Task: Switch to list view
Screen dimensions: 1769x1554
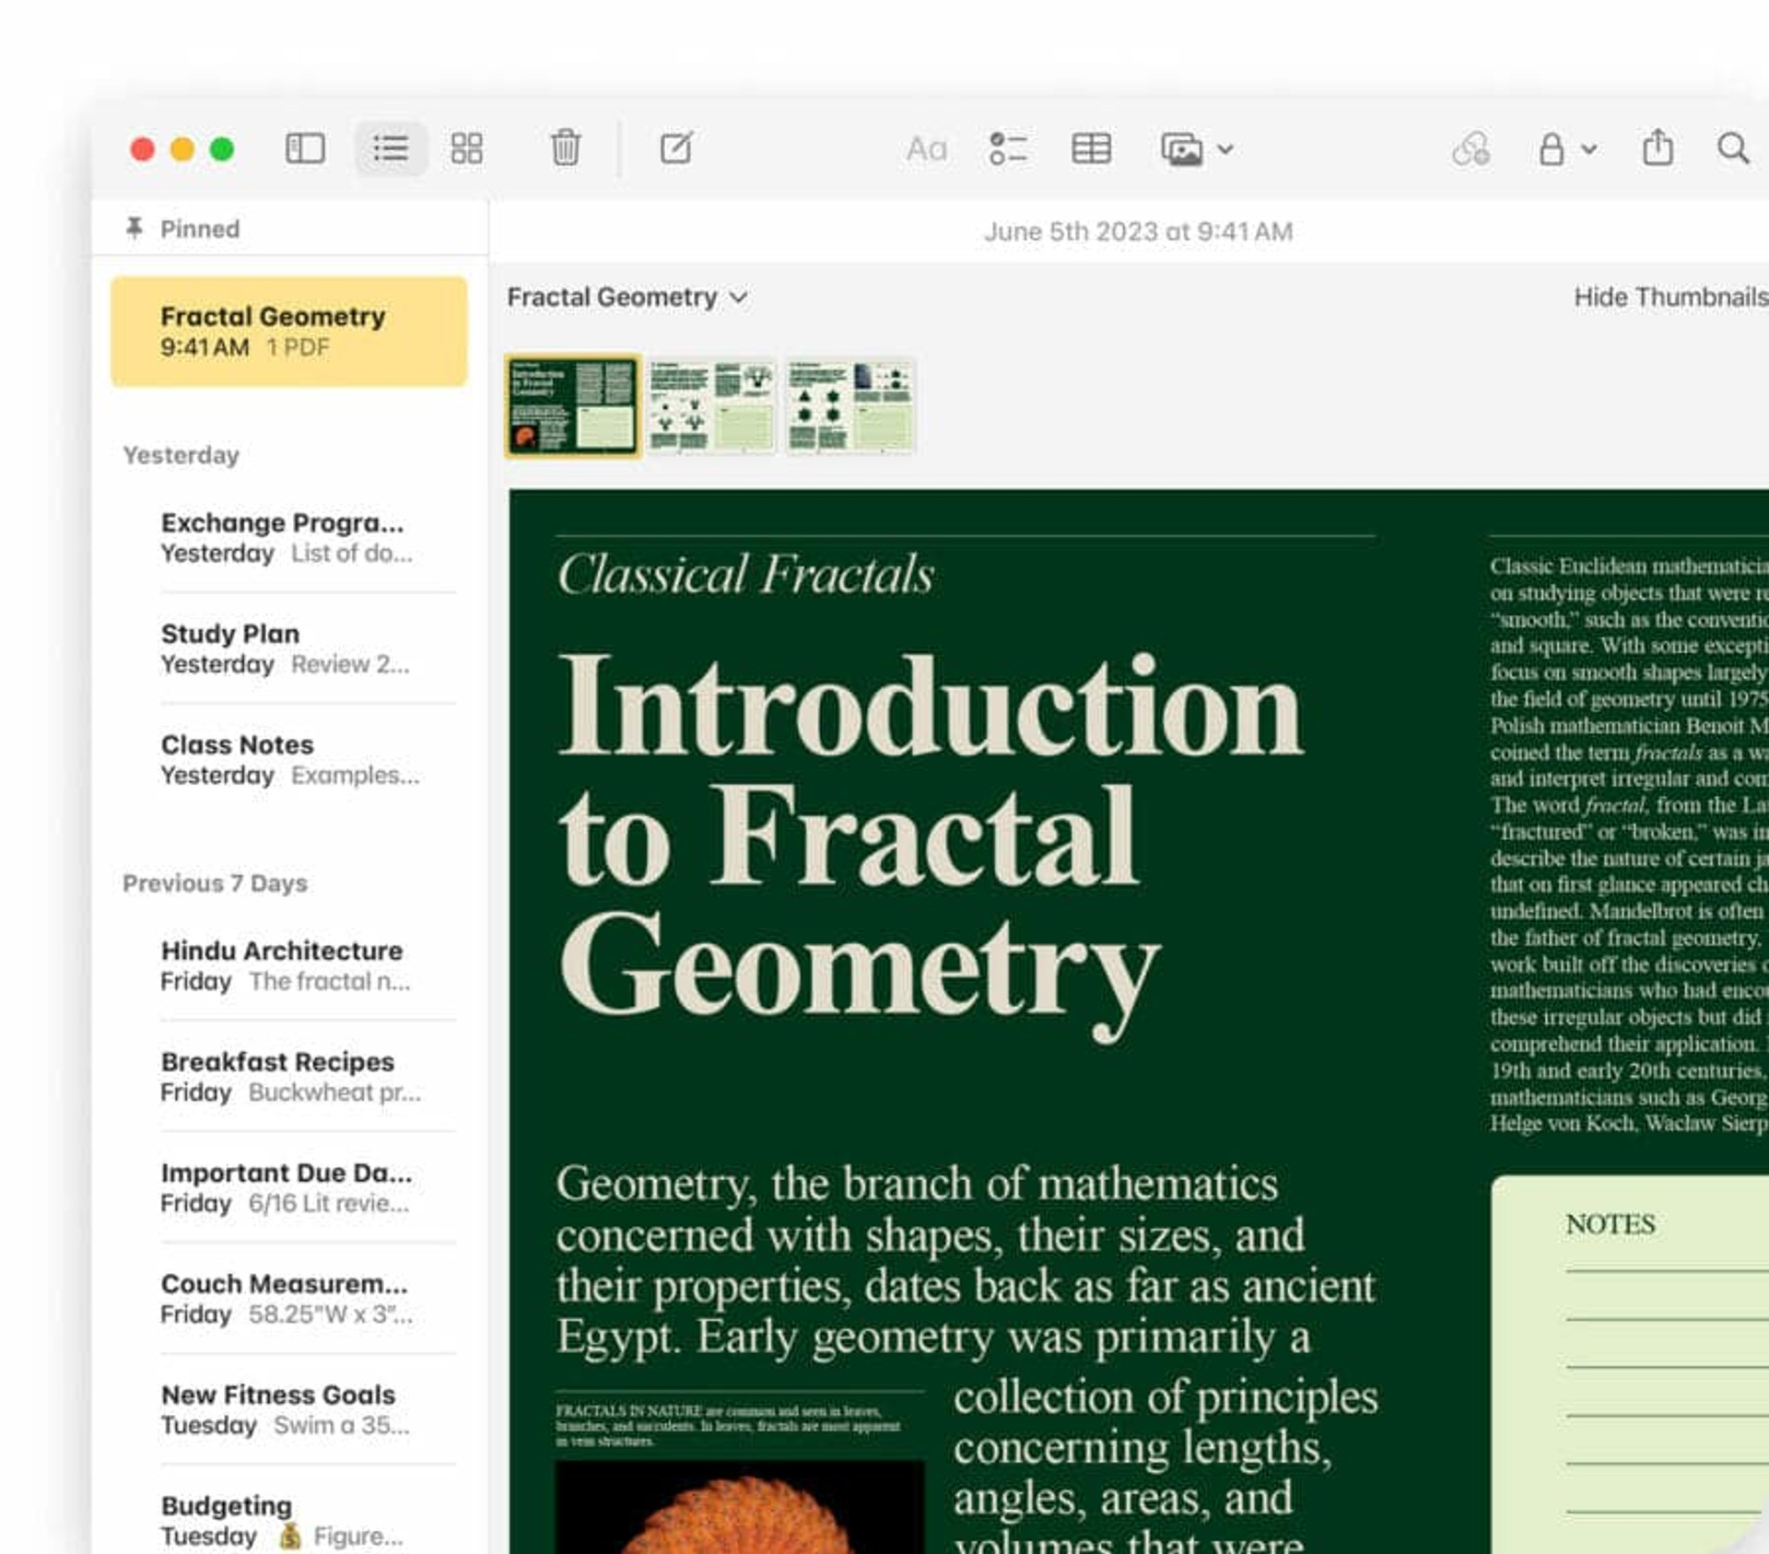Action: click(391, 148)
